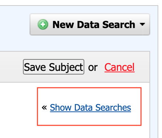Screen dimensions: 162x138
Task: Open the Show Data Searches link
Action: pyautogui.click(x=90, y=108)
